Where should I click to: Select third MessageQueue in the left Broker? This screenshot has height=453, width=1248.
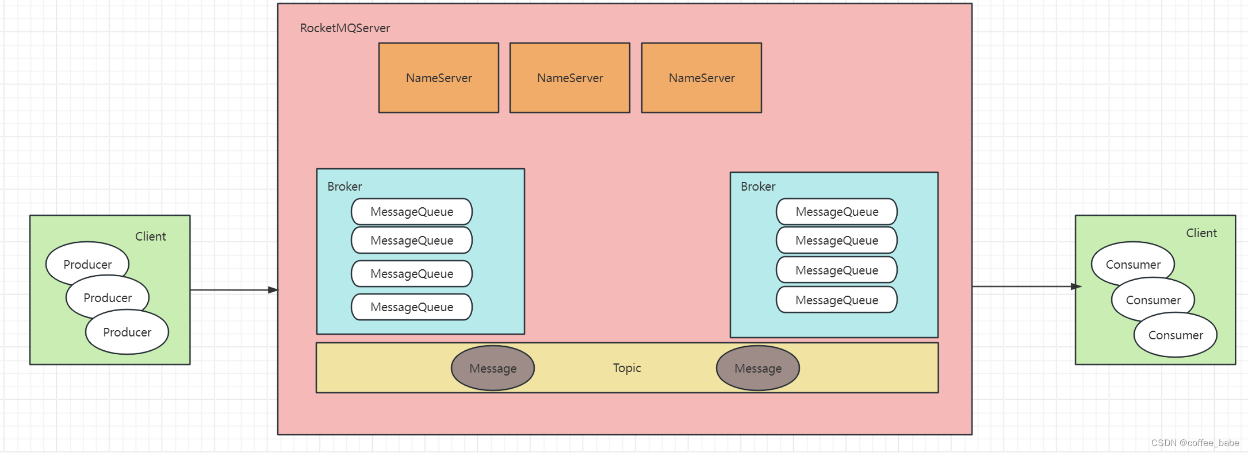(x=412, y=273)
